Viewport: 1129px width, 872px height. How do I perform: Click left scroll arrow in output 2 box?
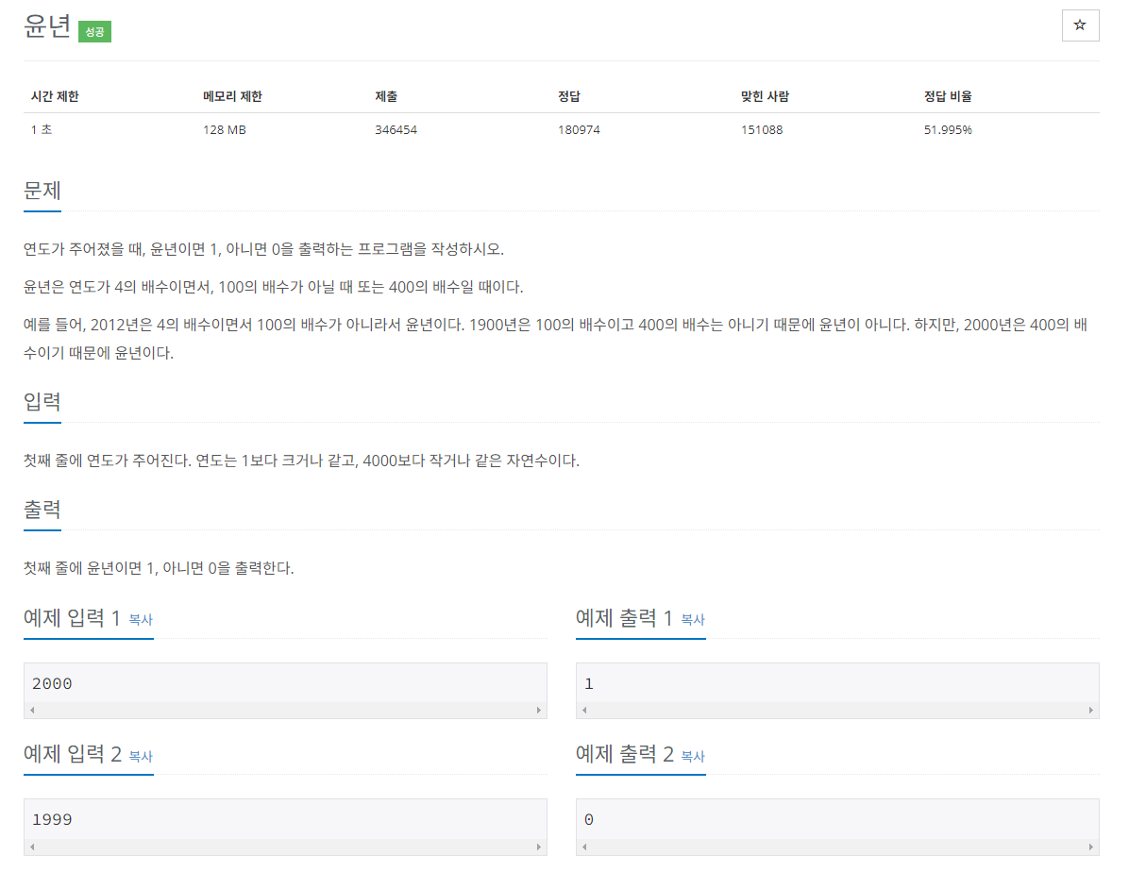(584, 847)
